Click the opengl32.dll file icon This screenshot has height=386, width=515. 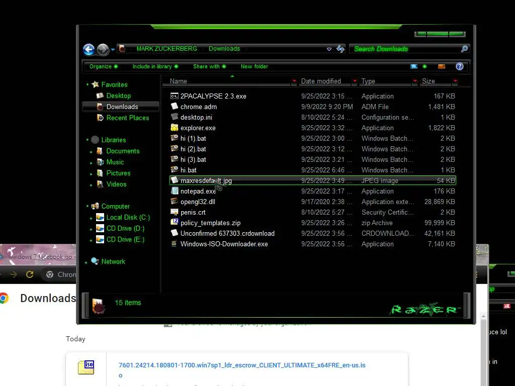tap(175, 201)
